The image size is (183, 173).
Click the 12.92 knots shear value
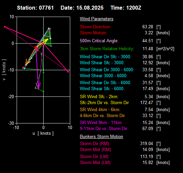click(148, 63)
